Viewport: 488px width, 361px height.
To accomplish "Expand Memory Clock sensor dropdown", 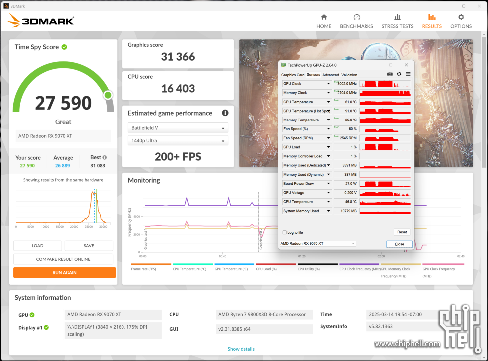I will (x=328, y=93).
